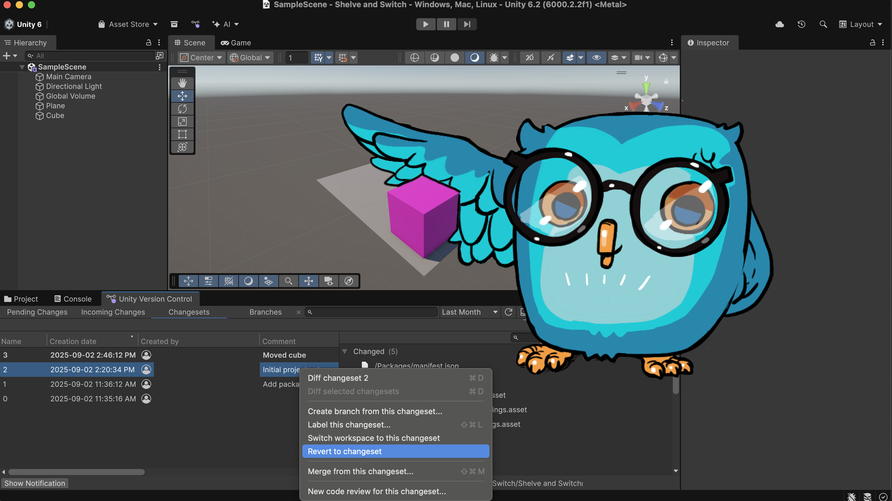892x501 pixels.
Task: Collapse the SampleScene hierarchy node
Action: point(22,67)
